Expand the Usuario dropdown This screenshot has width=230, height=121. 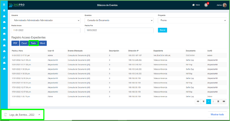[x=46, y=20]
